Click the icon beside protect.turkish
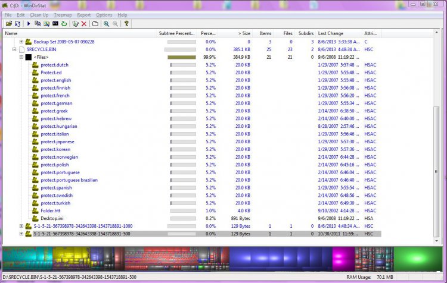 point(35,203)
